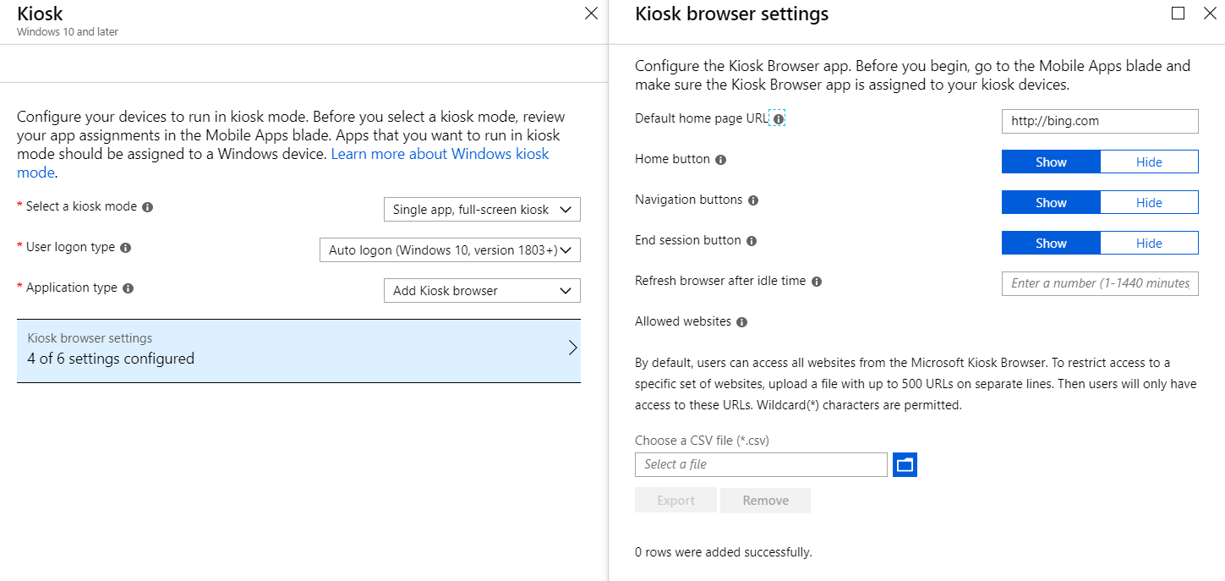This screenshot has width=1225, height=581.
Task: Set Navigation buttons to Hide
Action: coord(1148,202)
